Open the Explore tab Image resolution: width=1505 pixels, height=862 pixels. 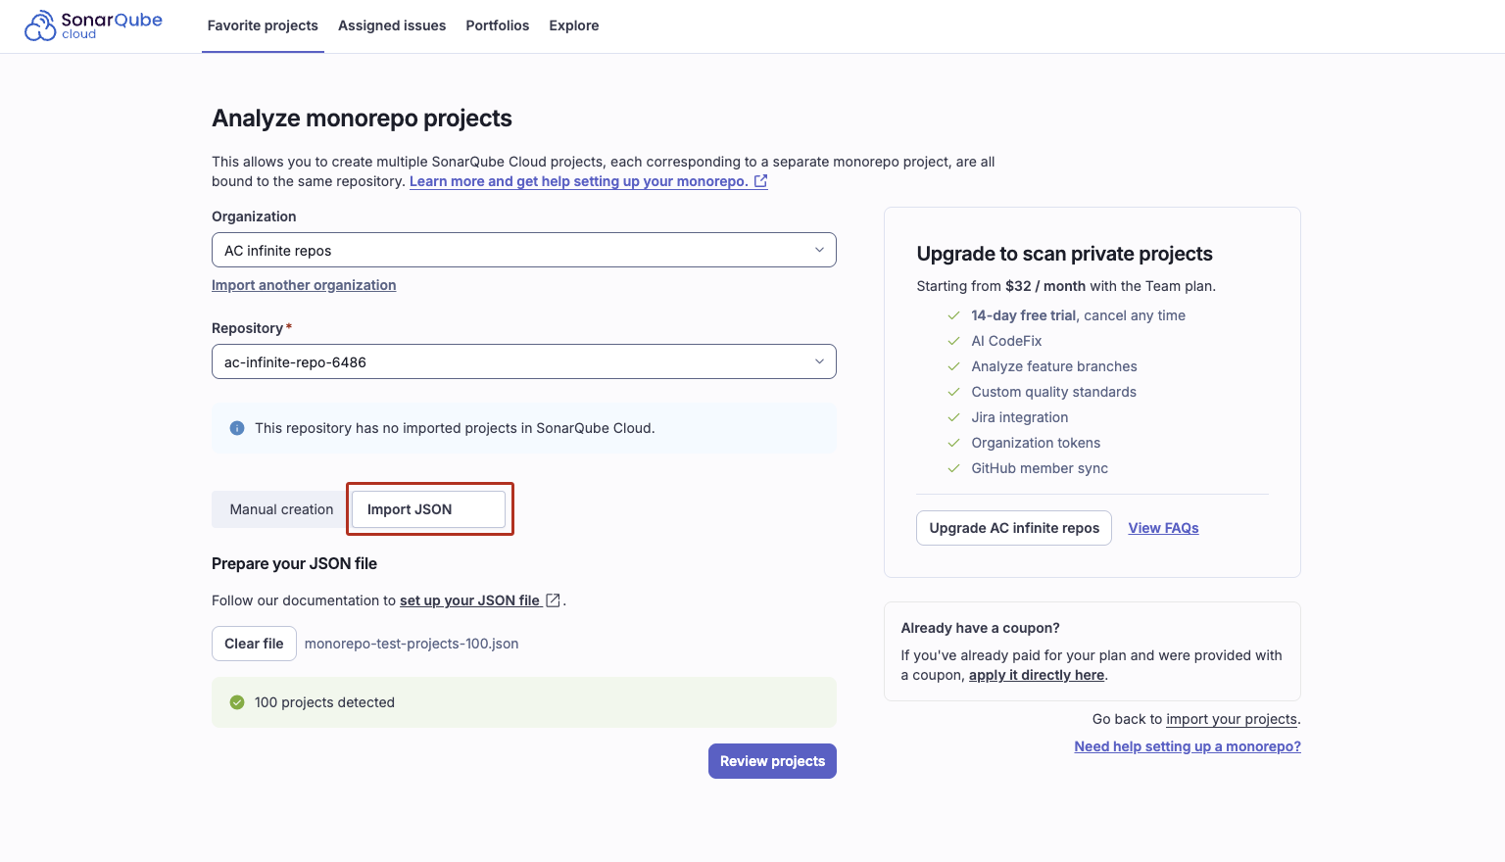[574, 25]
